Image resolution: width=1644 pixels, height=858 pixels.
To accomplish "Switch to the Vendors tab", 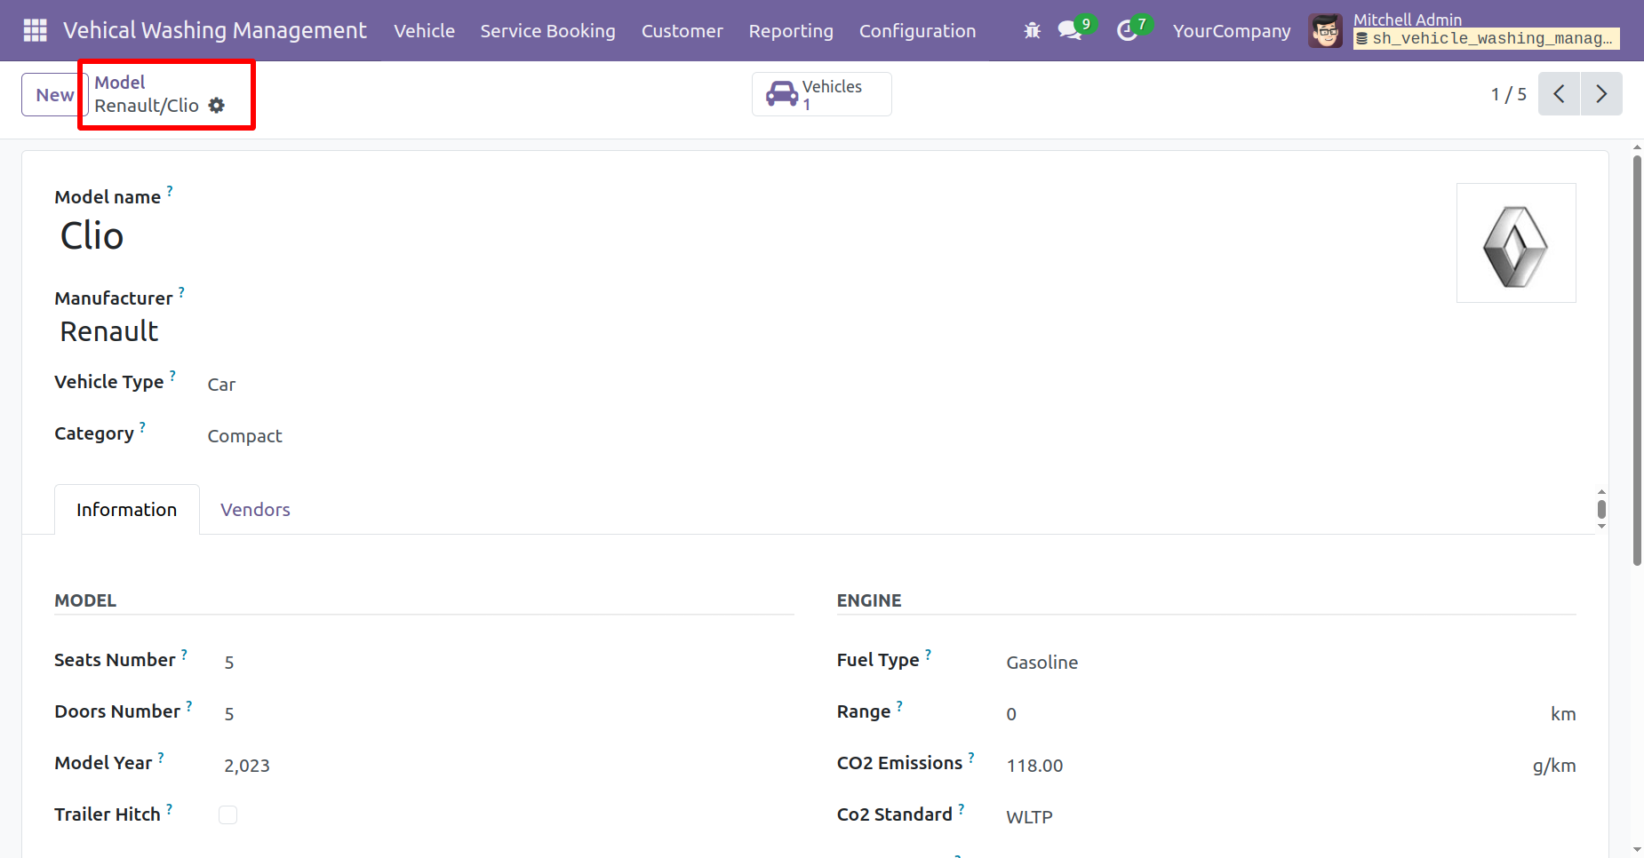I will pyautogui.click(x=255, y=510).
